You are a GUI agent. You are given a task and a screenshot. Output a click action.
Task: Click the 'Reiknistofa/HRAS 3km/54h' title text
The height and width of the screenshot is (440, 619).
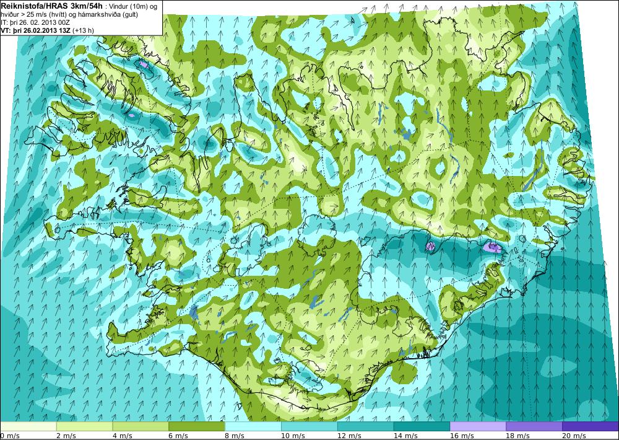51,6
